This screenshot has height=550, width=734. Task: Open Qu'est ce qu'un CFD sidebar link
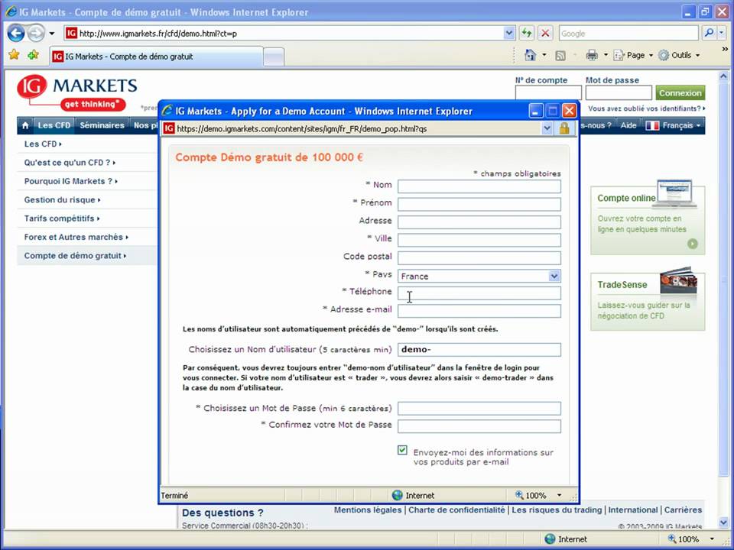click(70, 163)
